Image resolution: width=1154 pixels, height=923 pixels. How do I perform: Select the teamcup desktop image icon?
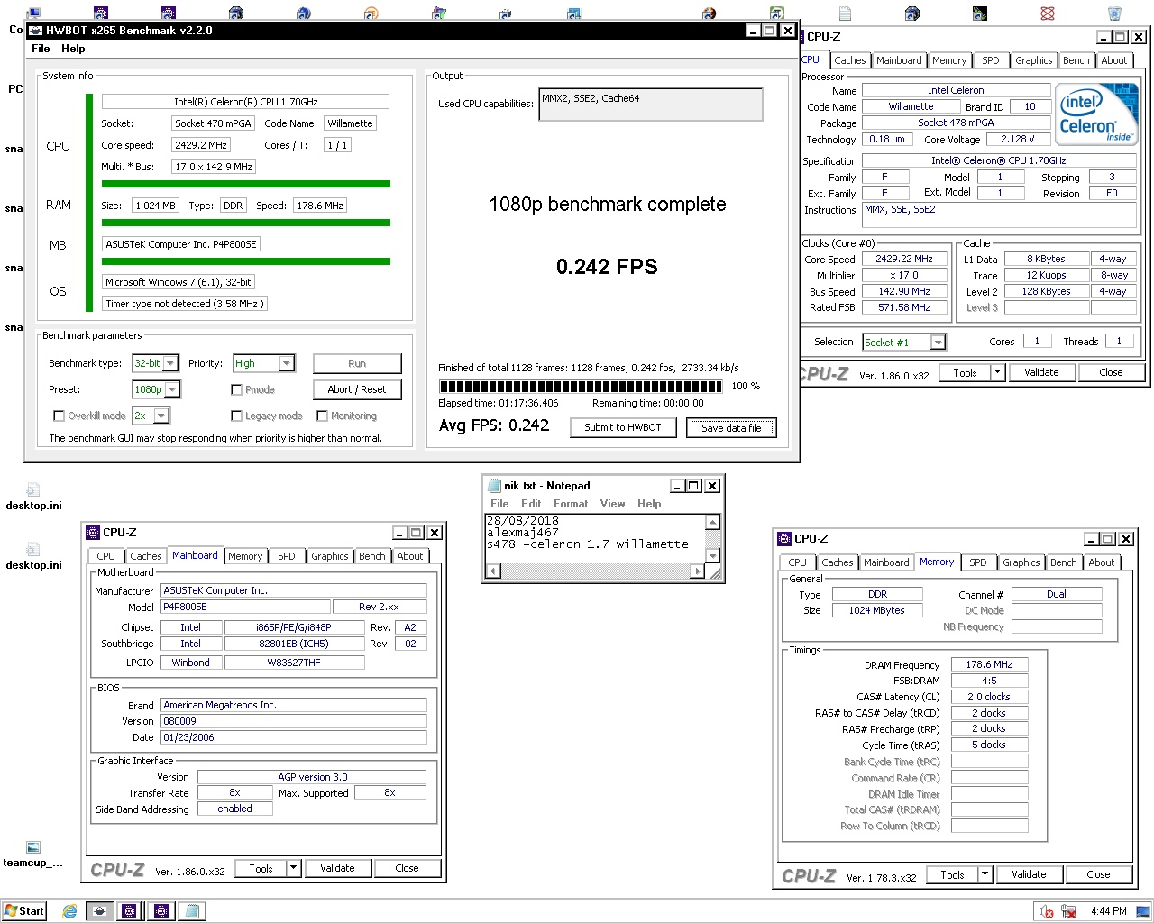[x=33, y=854]
